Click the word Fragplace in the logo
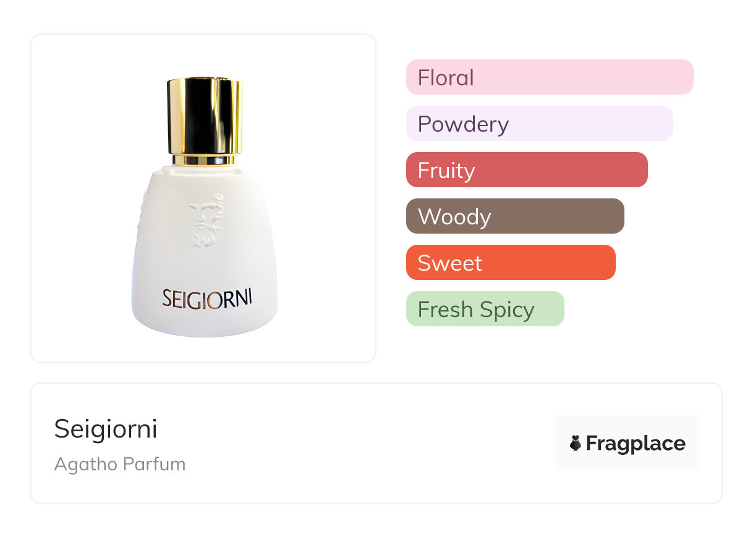The height and width of the screenshot is (534, 753). click(636, 443)
